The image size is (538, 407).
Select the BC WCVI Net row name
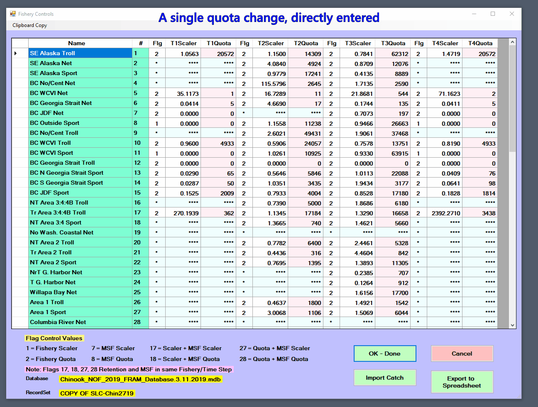pyautogui.click(x=80, y=93)
